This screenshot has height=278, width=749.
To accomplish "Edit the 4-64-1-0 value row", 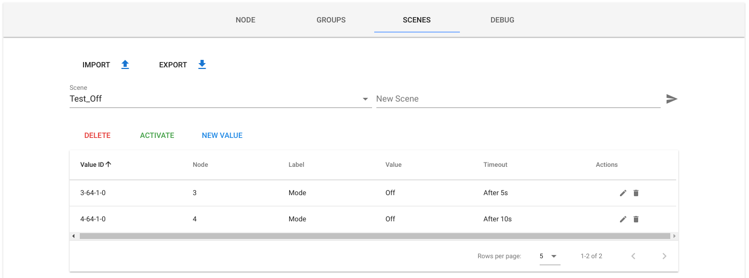I will [623, 219].
